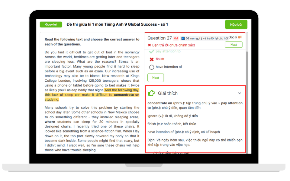Screen dimensions: 290x181
Task: Click the thumbs-up icon beside Giải thích
Action: (x=151, y=93)
